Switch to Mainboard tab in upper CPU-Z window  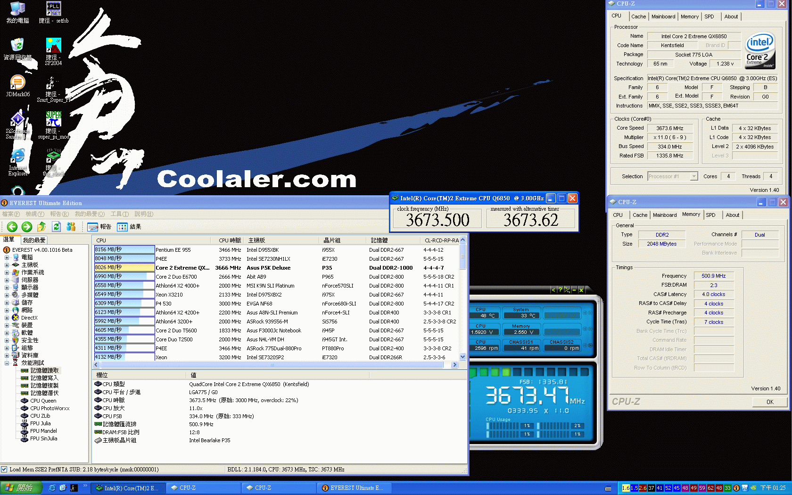tap(663, 16)
